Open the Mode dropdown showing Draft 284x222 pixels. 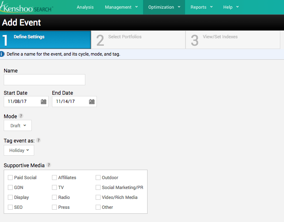18,125
